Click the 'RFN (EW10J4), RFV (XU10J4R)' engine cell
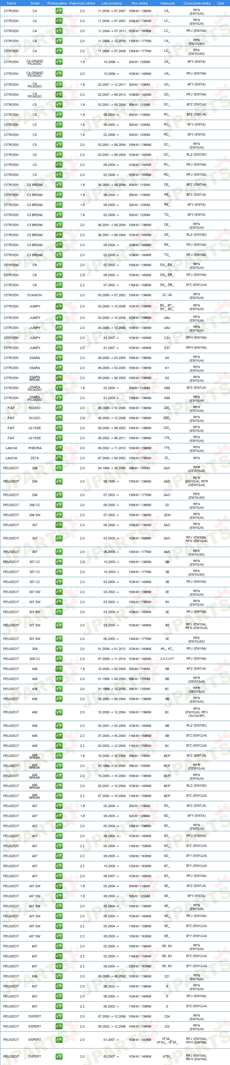 click(x=196, y=712)
